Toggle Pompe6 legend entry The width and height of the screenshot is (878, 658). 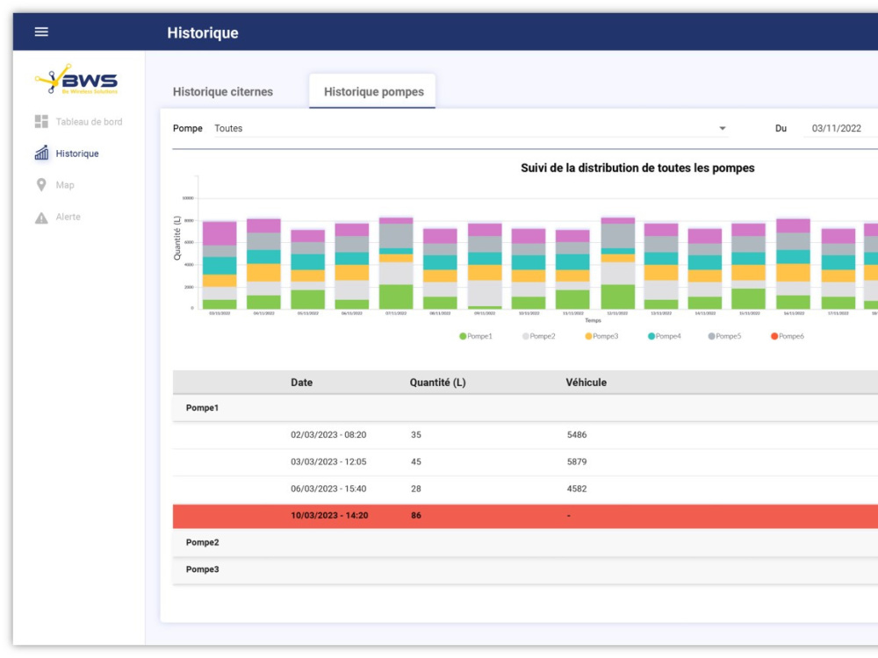pos(788,336)
